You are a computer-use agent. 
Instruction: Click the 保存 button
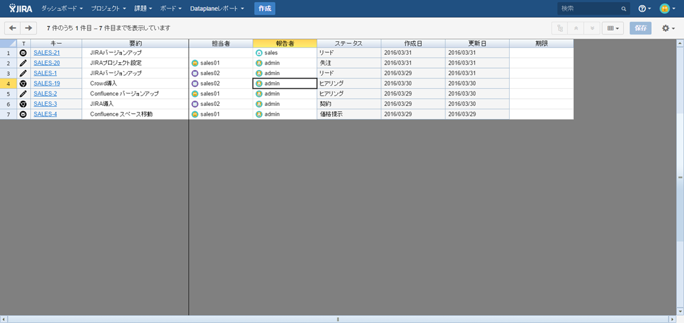point(640,28)
